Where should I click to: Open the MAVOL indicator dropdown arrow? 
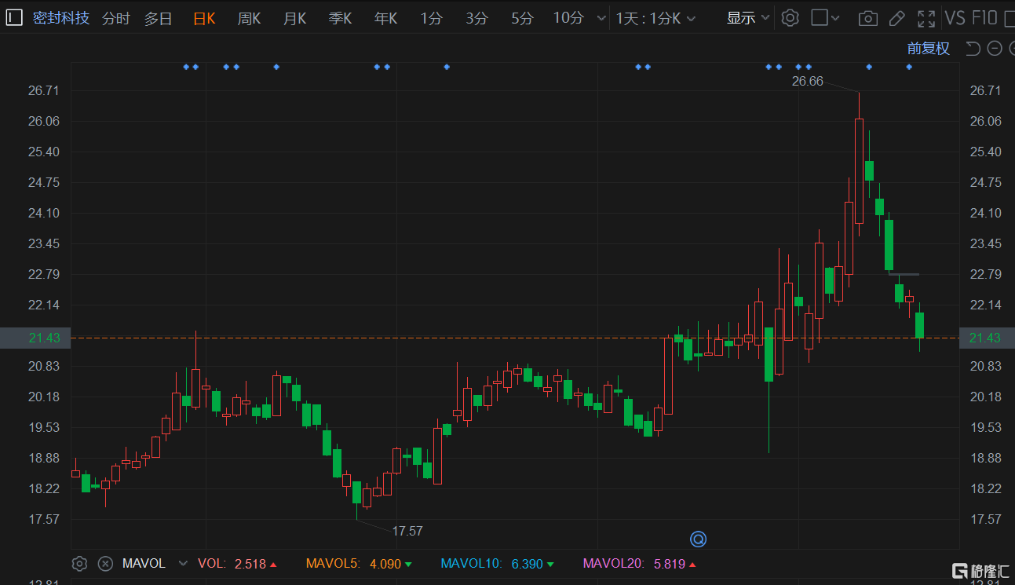183,563
